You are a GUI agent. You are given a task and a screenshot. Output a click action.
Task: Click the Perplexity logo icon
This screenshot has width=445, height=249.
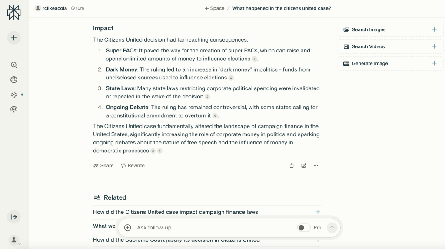point(14,13)
